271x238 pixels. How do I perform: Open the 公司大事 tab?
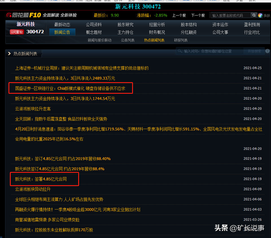pyautogui.click(x=220, y=32)
